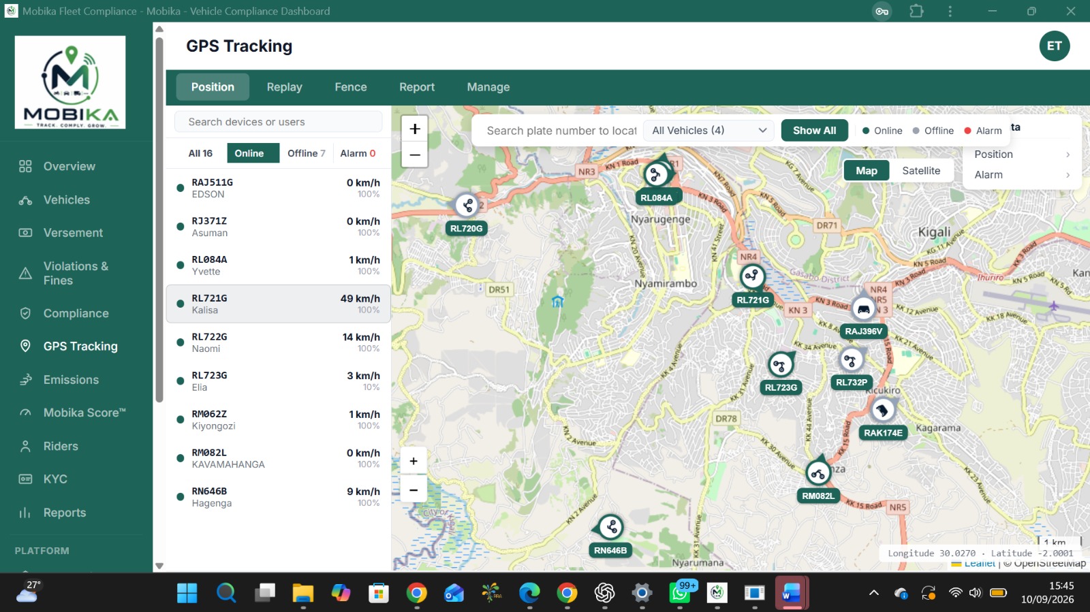Screen dimensions: 1090x612
Task: Click the Show All button
Action: click(814, 130)
